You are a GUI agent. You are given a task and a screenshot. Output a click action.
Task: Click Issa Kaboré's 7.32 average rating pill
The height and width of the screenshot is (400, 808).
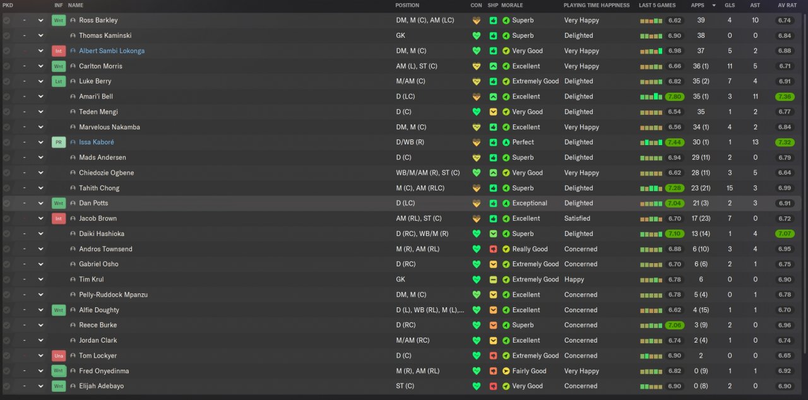point(785,143)
